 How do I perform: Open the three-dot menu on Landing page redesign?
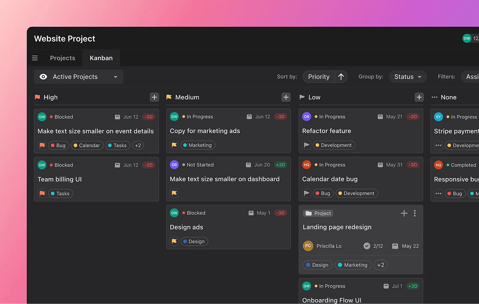(415, 213)
